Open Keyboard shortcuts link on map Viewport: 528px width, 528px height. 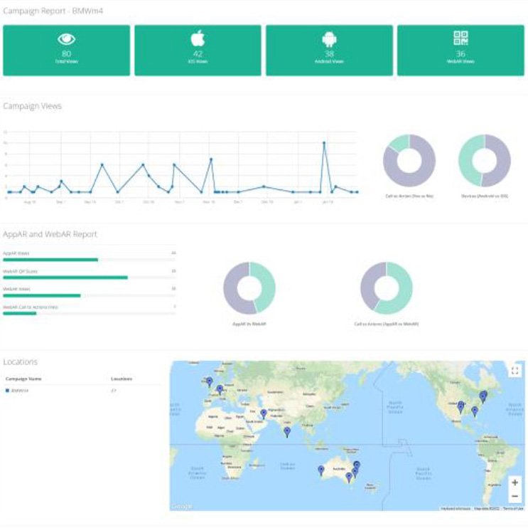pos(456,508)
